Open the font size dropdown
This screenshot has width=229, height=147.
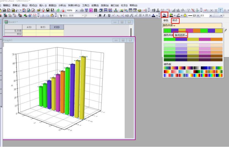(96, 15)
